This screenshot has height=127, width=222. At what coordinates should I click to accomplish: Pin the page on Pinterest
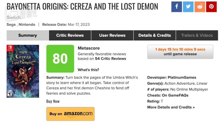point(211,7)
